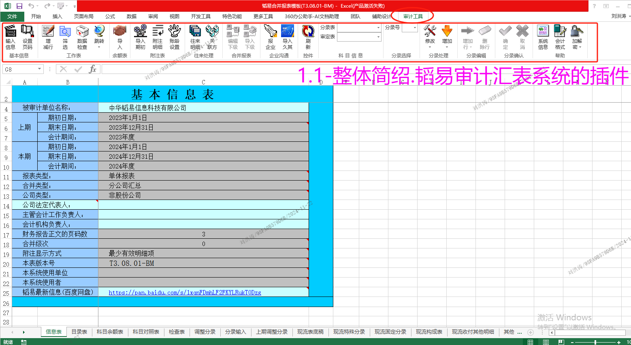Image resolution: width=631 pixels, height=345 pixels.
Task: Open the pan.baidu.com hyperlink
Action: click(185, 292)
